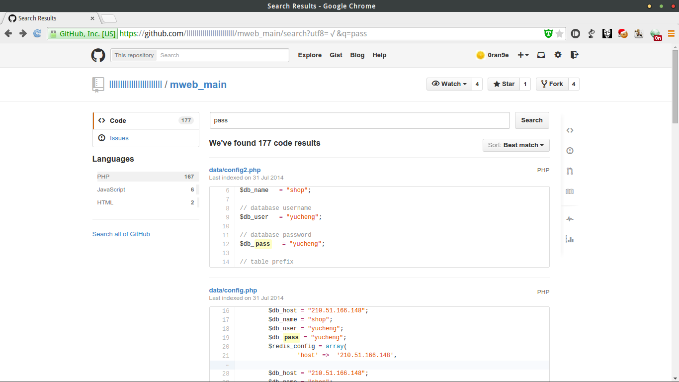Screen dimensions: 679x382
Task: Open the Wiki icon in right sidebar
Action: click(x=570, y=191)
